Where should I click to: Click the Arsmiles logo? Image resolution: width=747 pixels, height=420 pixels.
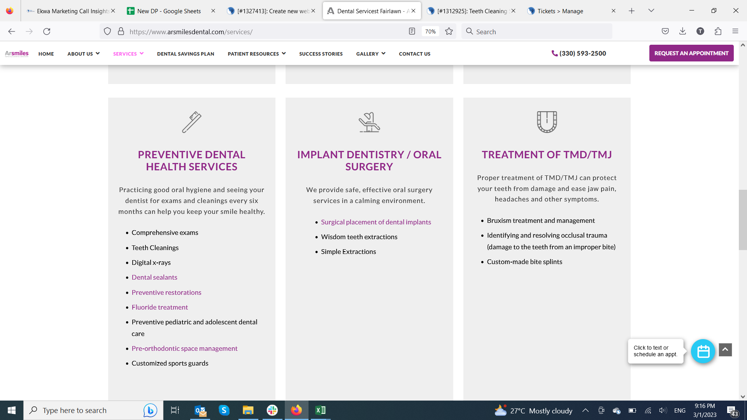pyautogui.click(x=17, y=53)
